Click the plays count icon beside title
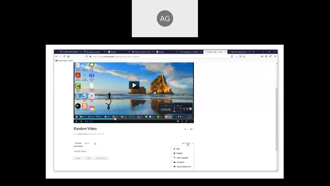The image size is (330, 186). pyautogui.click(x=186, y=129)
